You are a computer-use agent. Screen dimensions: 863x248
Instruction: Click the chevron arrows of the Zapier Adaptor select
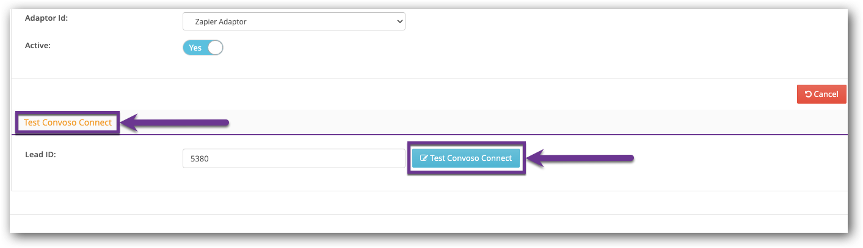(400, 22)
